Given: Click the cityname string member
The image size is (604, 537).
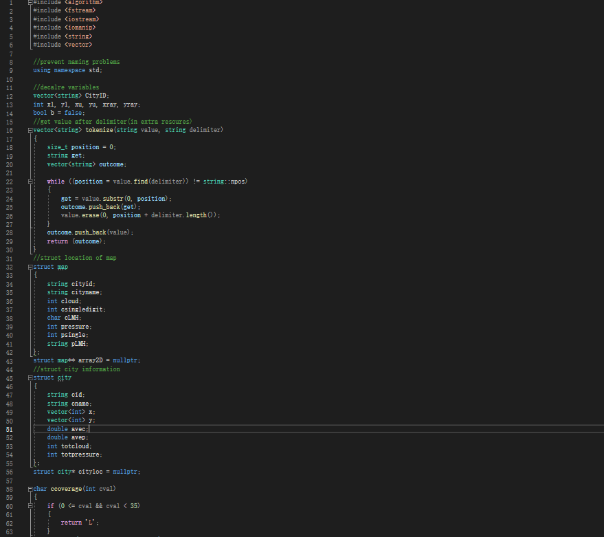Looking at the screenshot, I should coord(86,292).
